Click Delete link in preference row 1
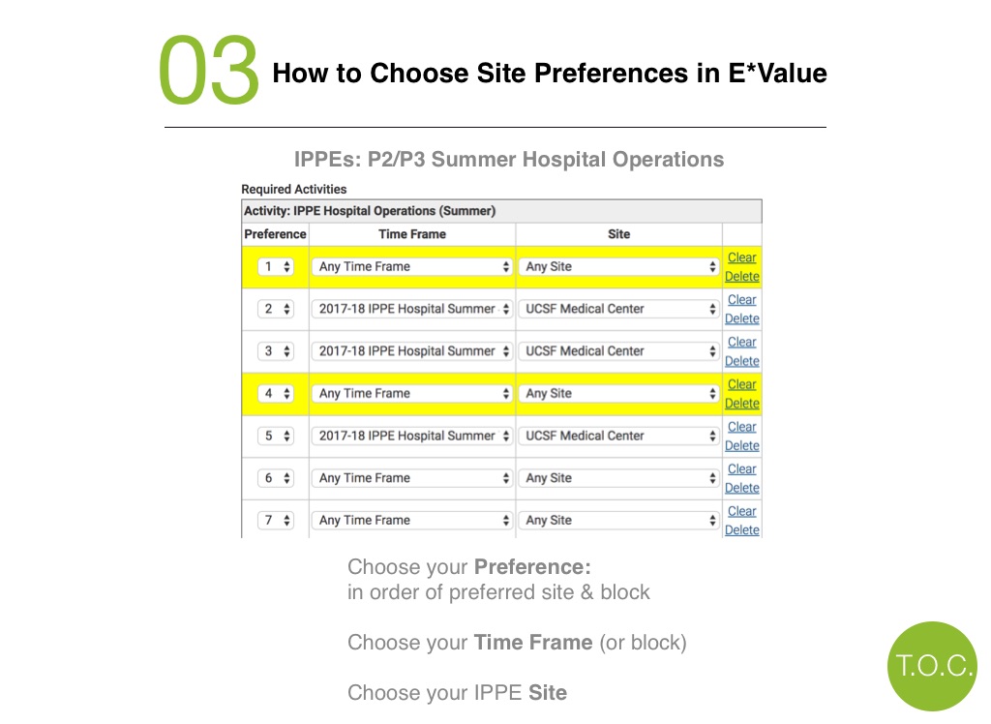The image size is (991, 724). tap(742, 276)
